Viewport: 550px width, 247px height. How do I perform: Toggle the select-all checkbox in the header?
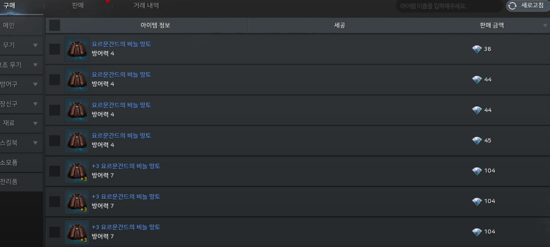click(x=55, y=25)
